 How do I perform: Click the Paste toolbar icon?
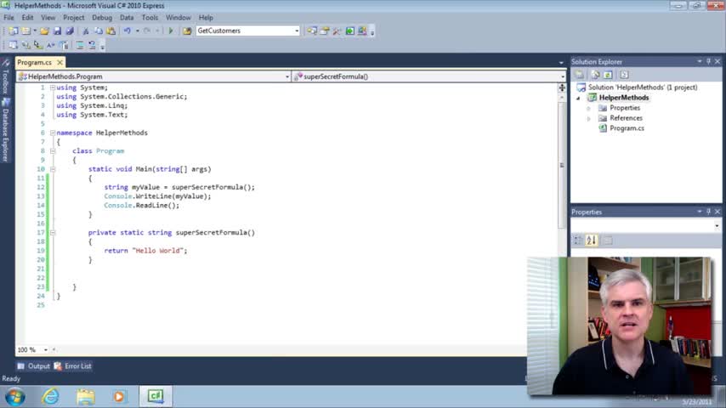pyautogui.click(x=111, y=31)
